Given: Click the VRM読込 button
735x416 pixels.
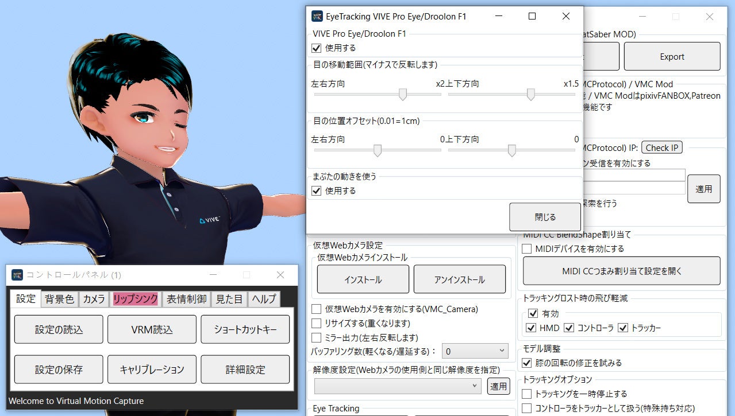Looking at the screenshot, I should click(x=152, y=329).
